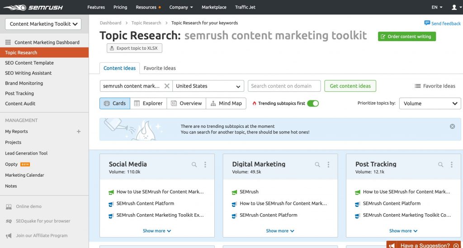
Task: Open Pricing in top navigation
Action: 120,7
